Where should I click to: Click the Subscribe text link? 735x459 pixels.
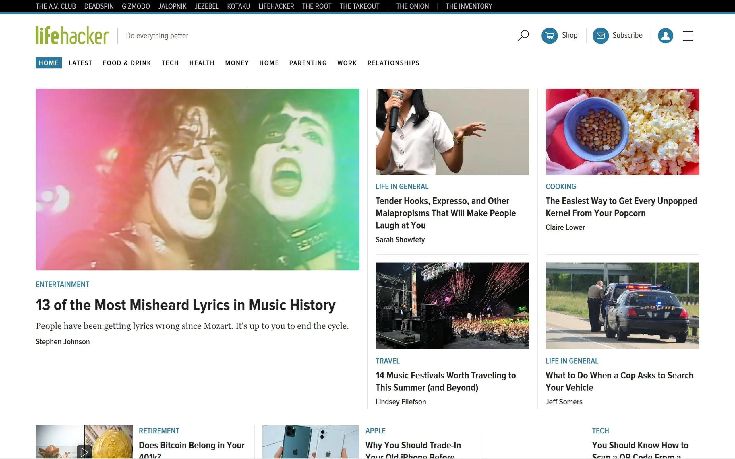pos(628,35)
